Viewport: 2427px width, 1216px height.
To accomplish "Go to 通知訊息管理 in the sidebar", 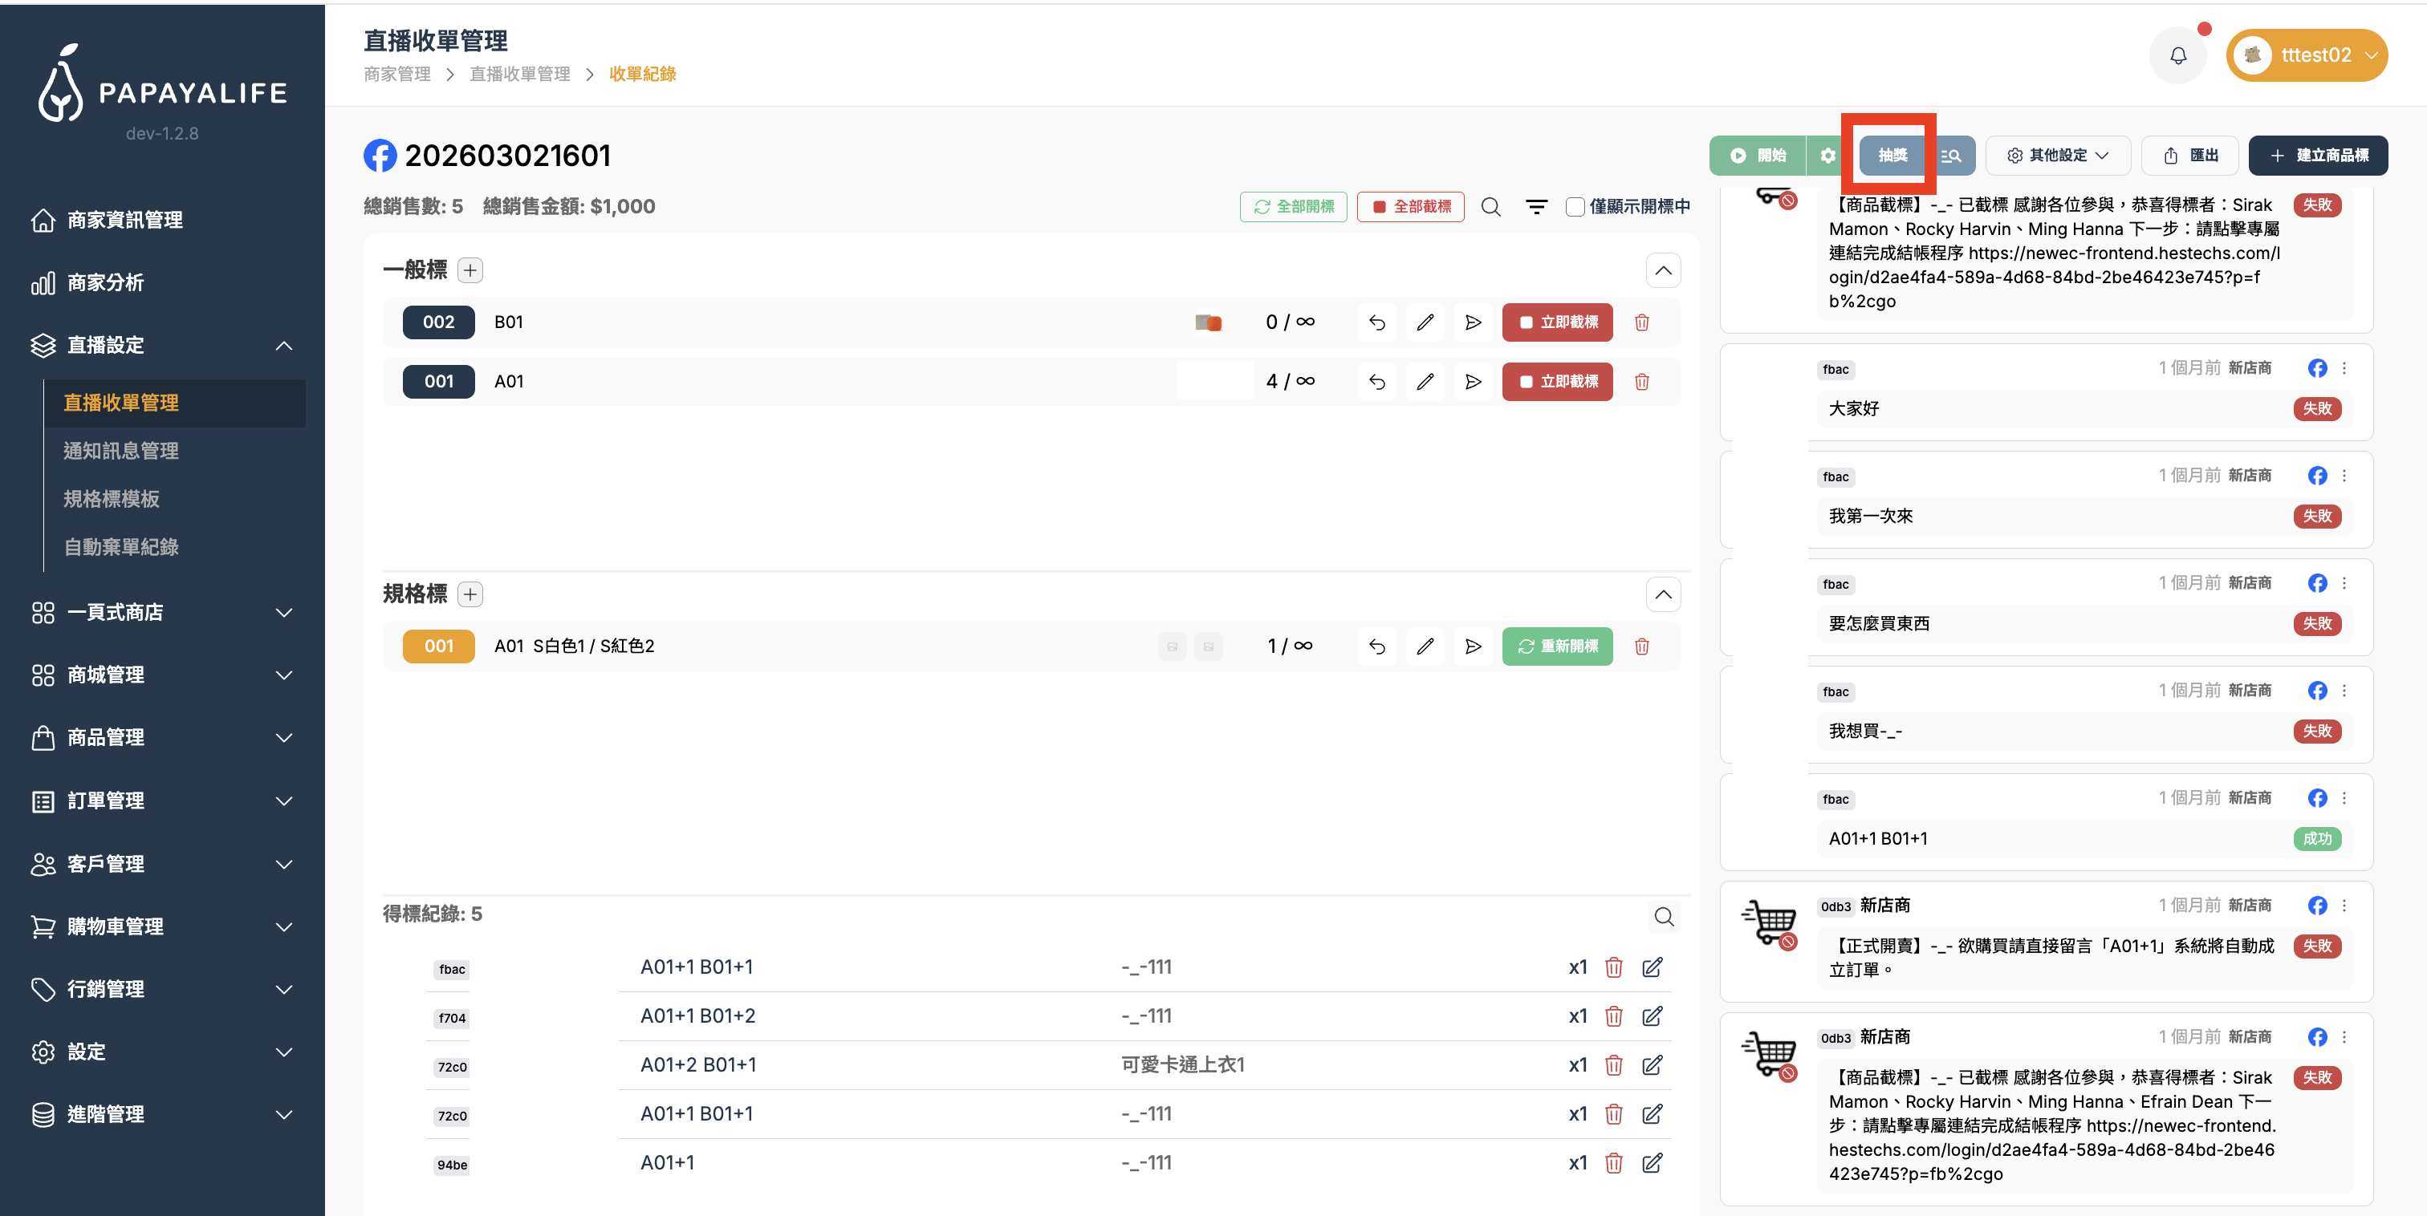I will click(x=120, y=450).
